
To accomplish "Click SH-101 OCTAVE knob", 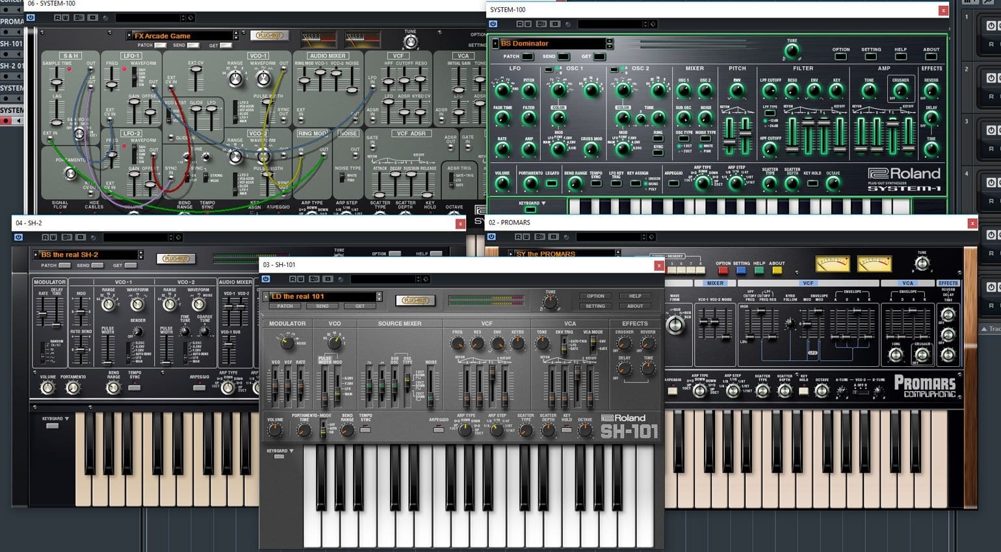I will tap(585, 431).
